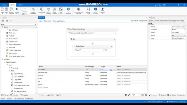
Task: Click browse button for workbook path
Action: click(116, 33)
